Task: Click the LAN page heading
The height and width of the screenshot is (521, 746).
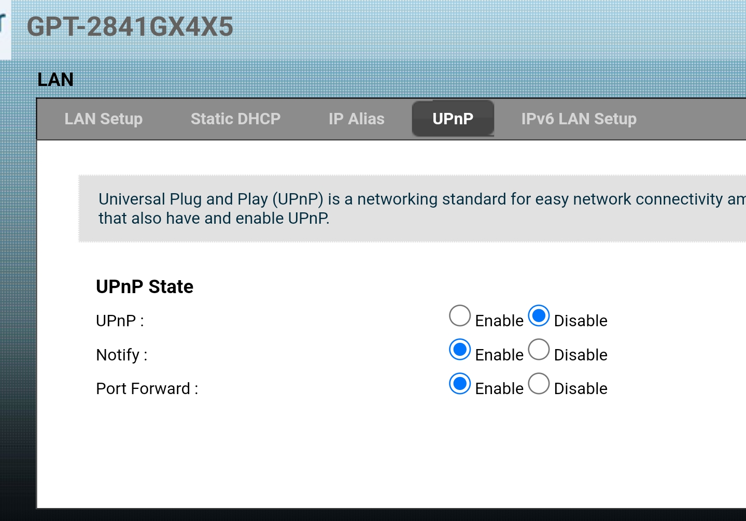Action: coord(55,79)
